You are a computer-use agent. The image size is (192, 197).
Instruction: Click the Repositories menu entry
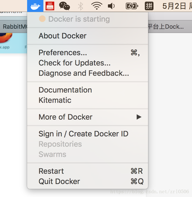click(x=88, y=144)
